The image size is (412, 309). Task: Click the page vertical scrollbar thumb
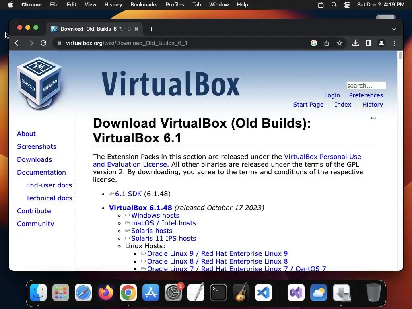point(400,56)
